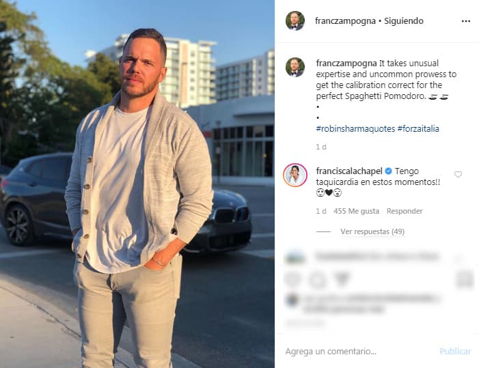
Task: Open franczampogna username in the header
Action: click(x=345, y=21)
